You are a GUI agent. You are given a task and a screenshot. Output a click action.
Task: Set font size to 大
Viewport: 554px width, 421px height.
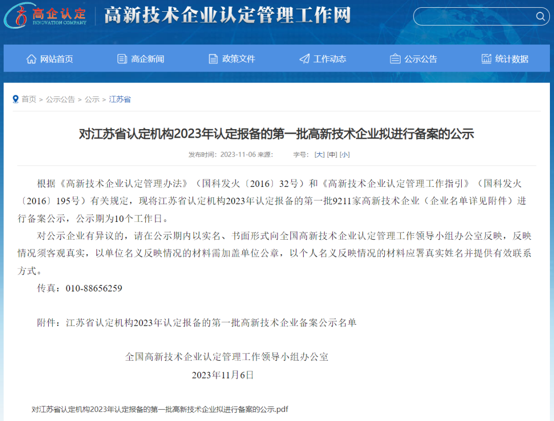320,155
